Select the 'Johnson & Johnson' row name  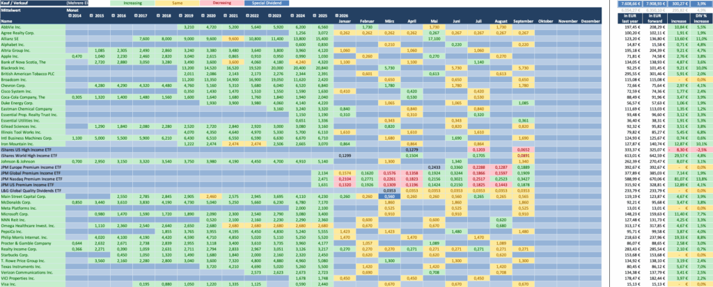tap(33, 161)
